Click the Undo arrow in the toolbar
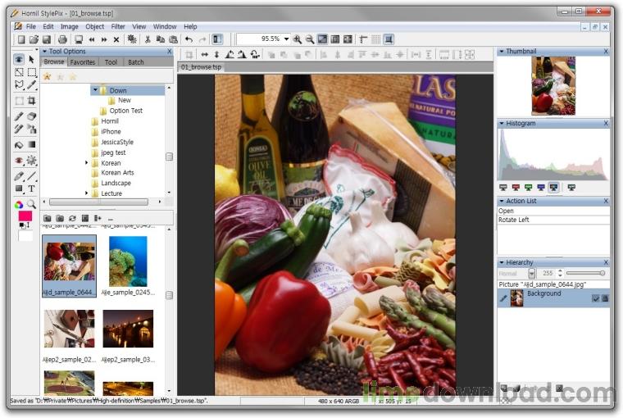 (x=189, y=39)
